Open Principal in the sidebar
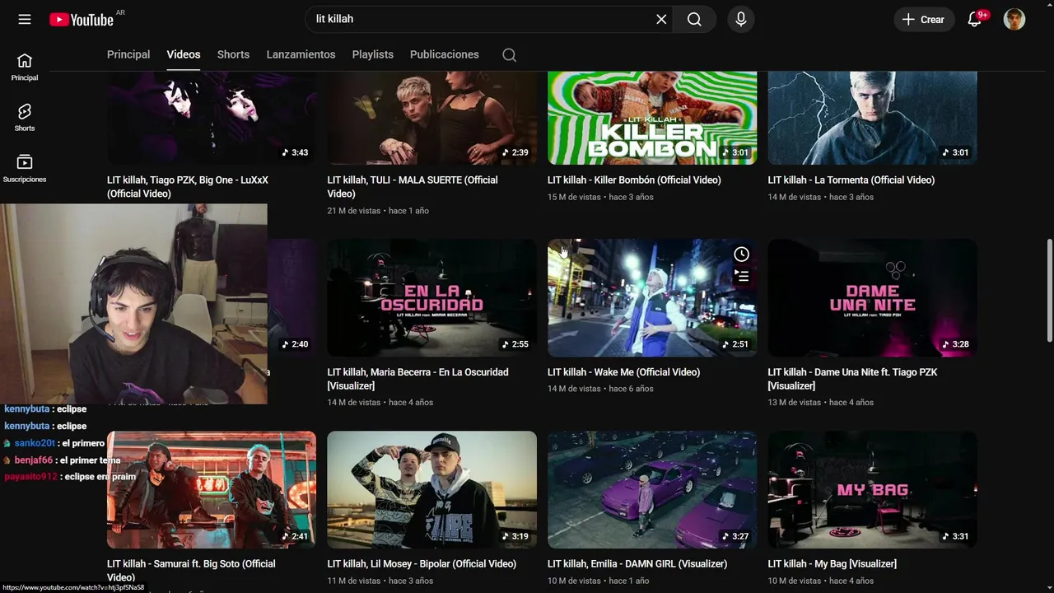The height and width of the screenshot is (593, 1054). pos(25,67)
